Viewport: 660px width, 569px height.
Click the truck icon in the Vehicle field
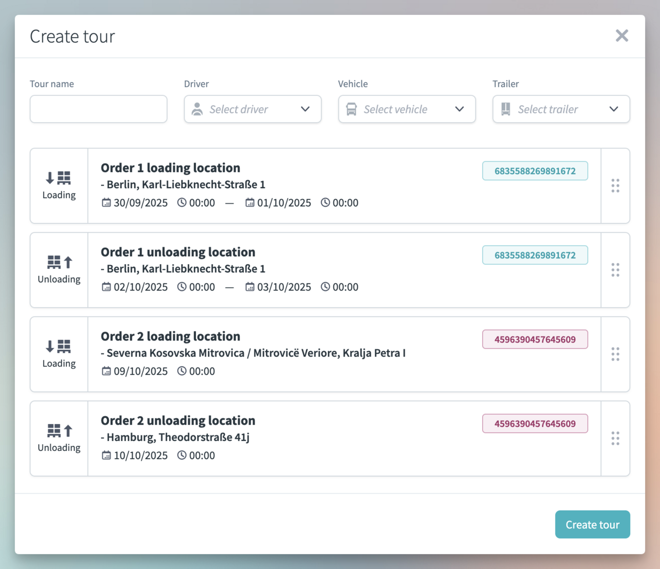coord(351,109)
